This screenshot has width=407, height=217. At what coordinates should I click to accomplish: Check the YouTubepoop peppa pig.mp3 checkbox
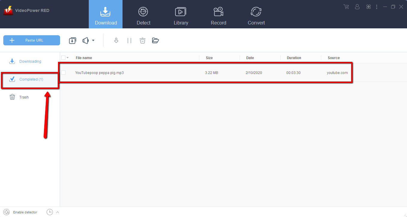tap(64, 73)
